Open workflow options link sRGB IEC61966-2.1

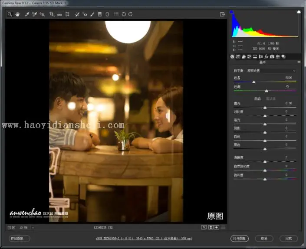pos(144,239)
